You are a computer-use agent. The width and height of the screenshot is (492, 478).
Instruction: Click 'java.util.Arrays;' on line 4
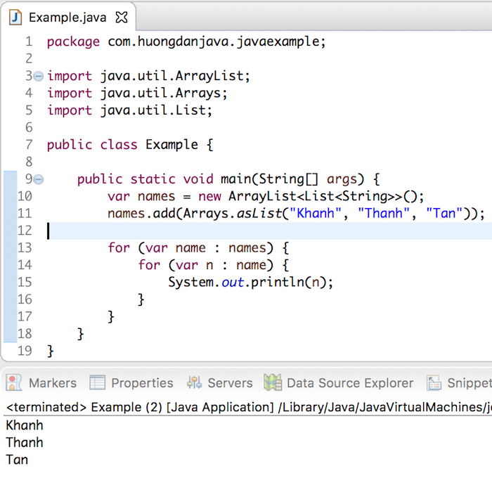(x=164, y=93)
